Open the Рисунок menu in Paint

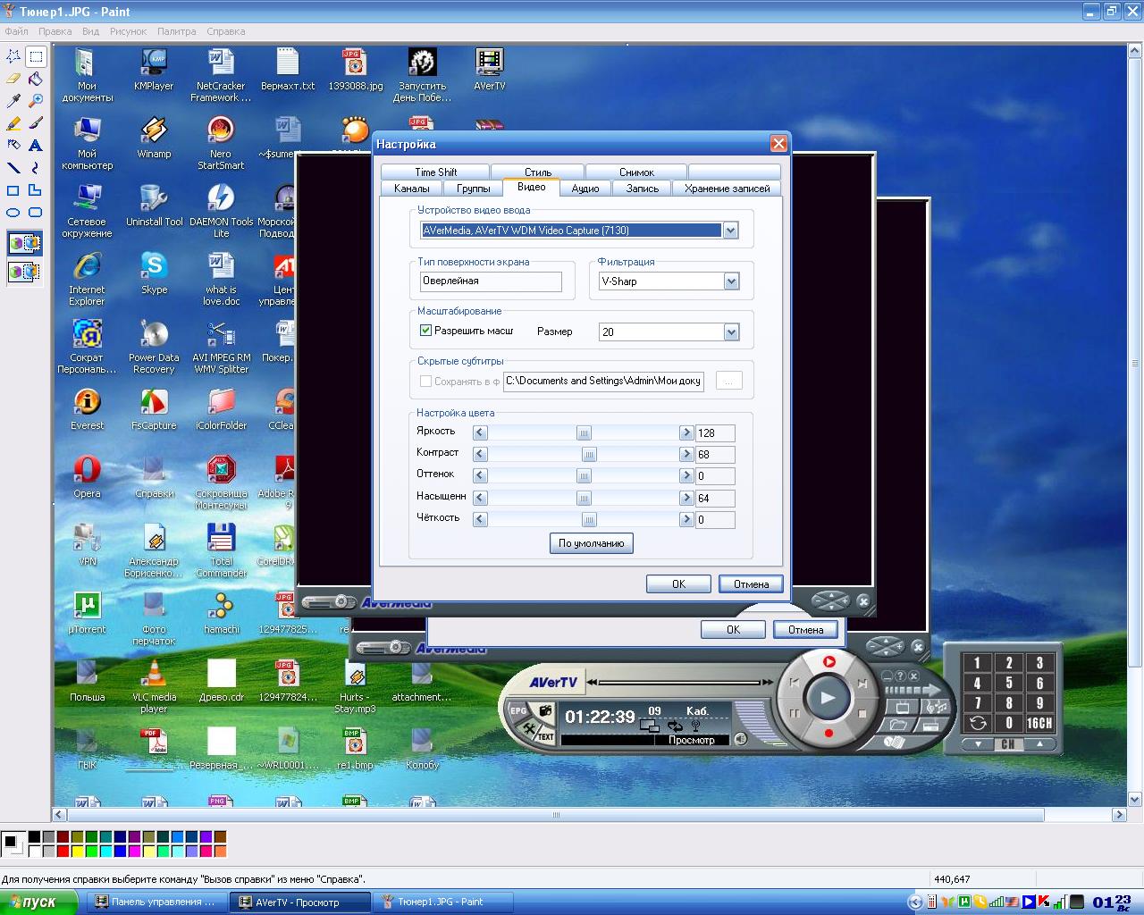[x=128, y=31]
